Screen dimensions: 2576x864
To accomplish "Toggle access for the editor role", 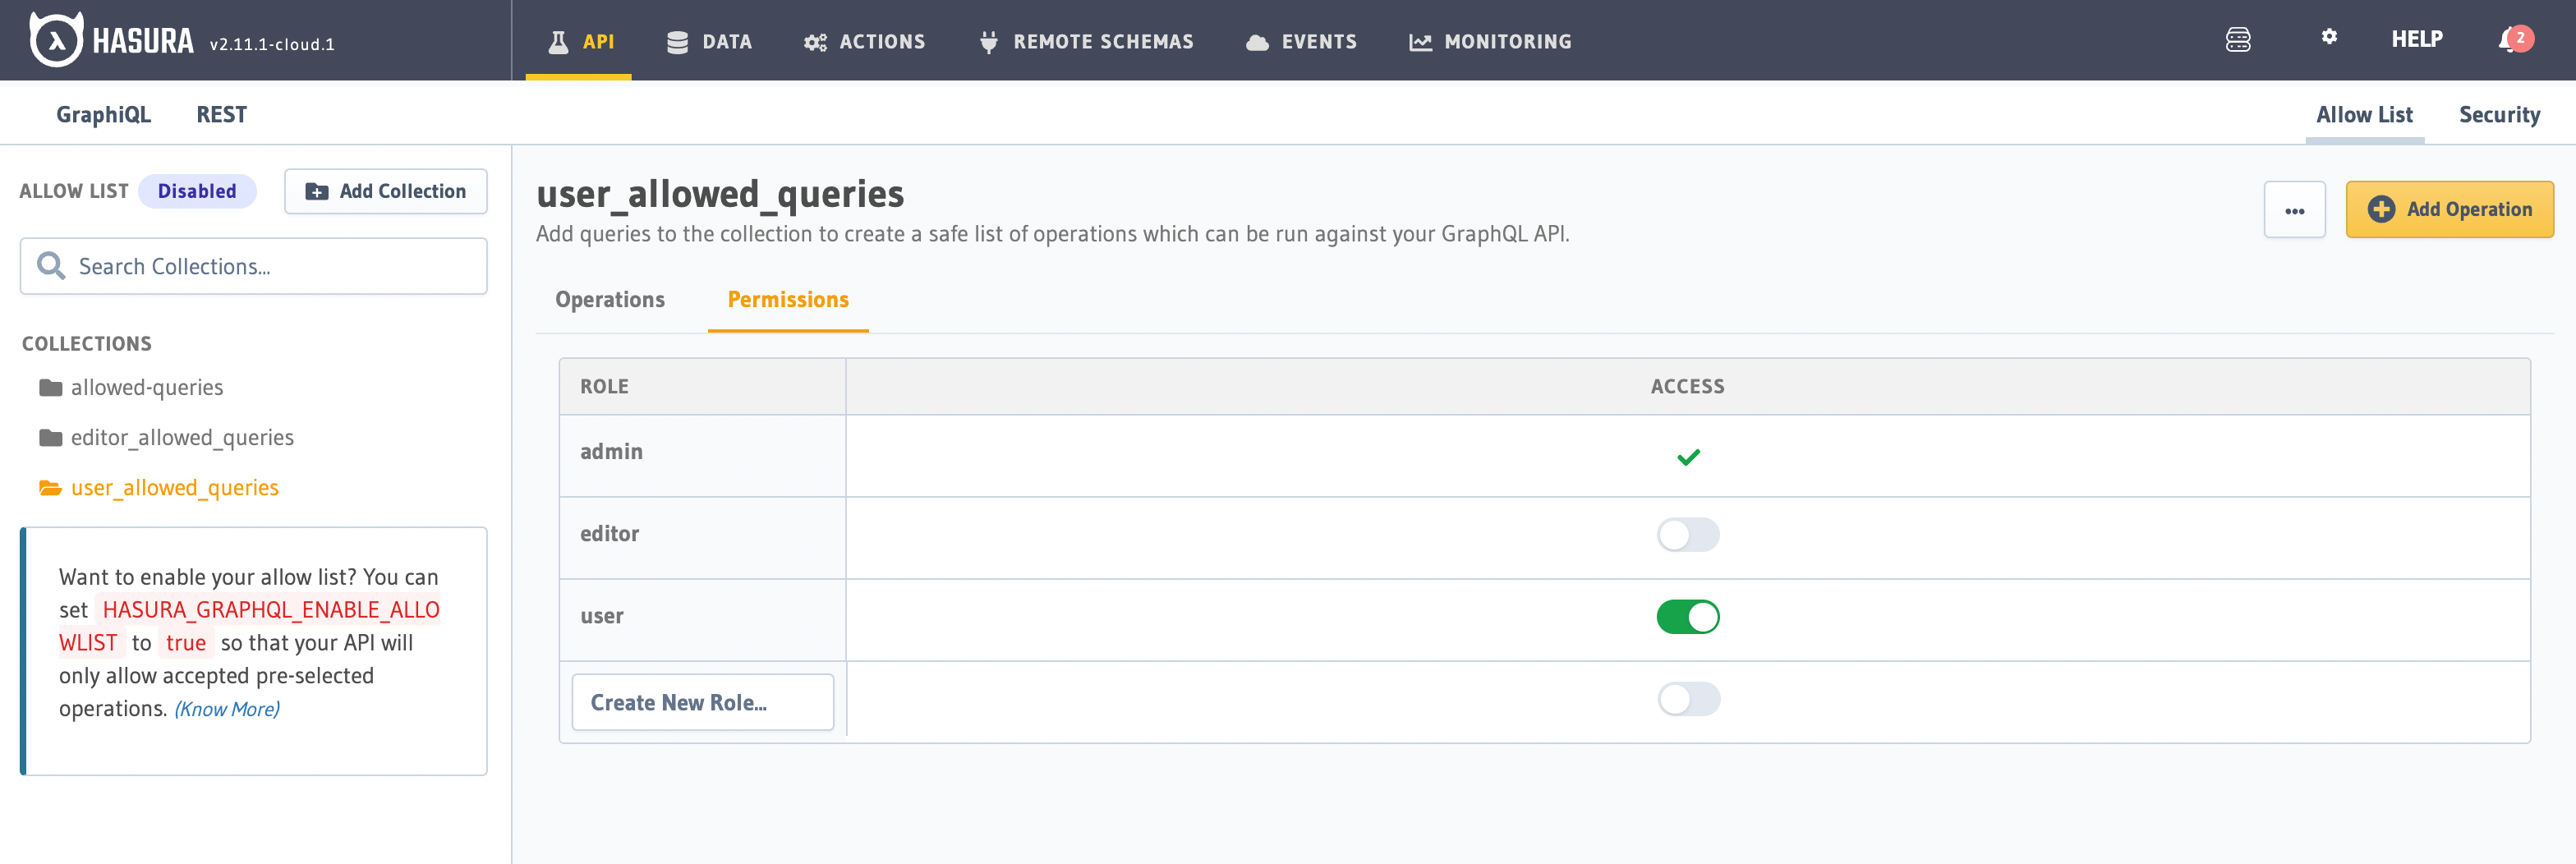I will coord(1687,535).
